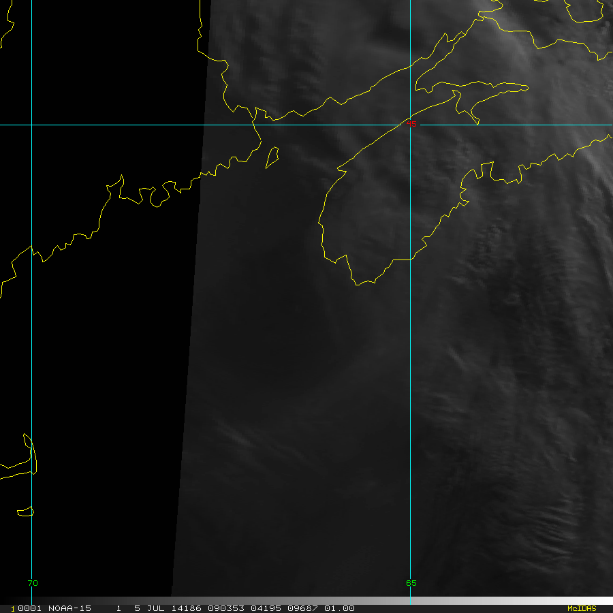This screenshot has width=613, height=613.
Task: Click the red 45 latitude label
Action: click(x=411, y=124)
